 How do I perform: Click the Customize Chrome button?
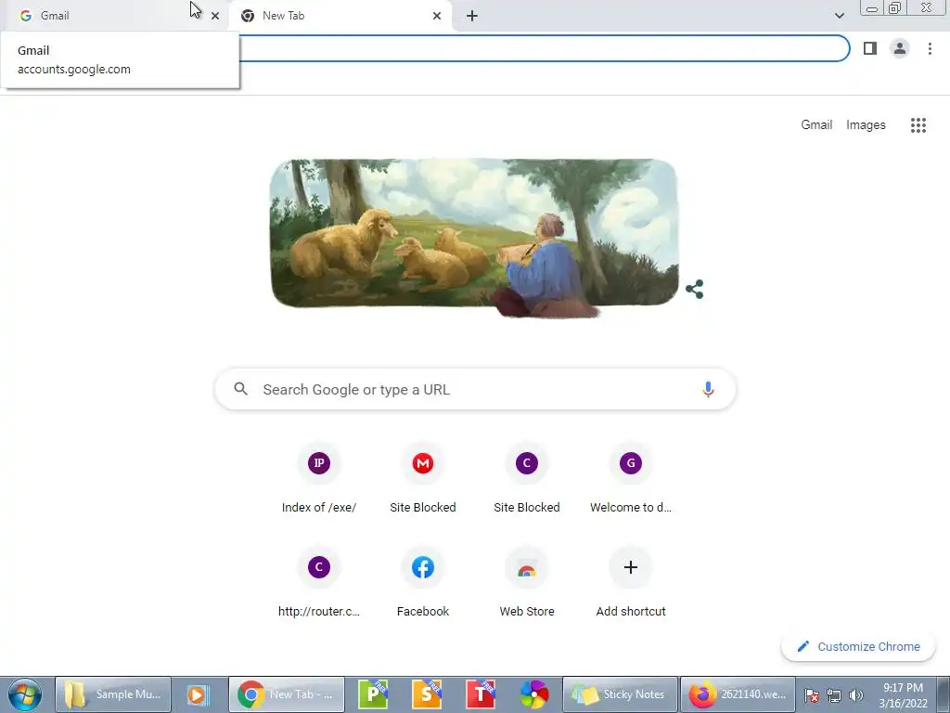tap(858, 646)
